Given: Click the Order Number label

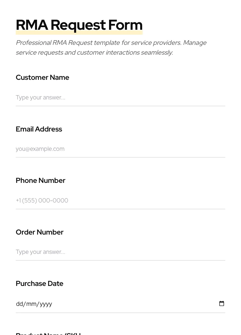Looking at the screenshot, I should [39, 232].
